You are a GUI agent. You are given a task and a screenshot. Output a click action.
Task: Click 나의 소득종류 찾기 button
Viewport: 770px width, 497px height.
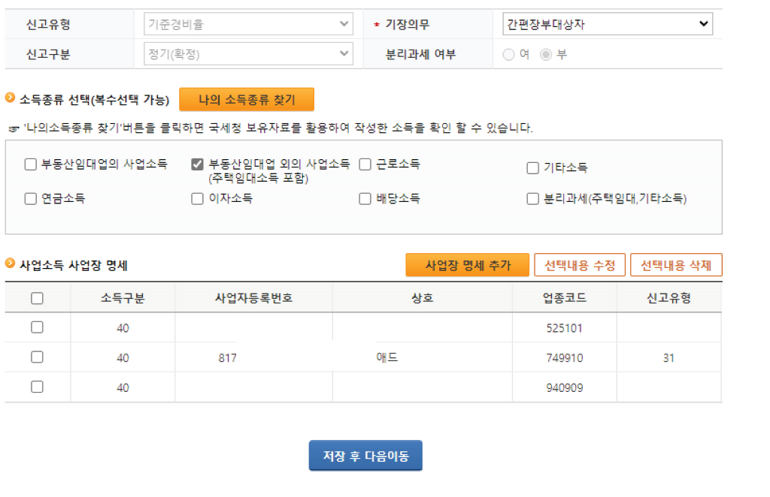247,99
